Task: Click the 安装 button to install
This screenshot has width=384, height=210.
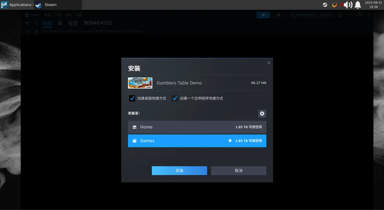Action: pos(179,171)
